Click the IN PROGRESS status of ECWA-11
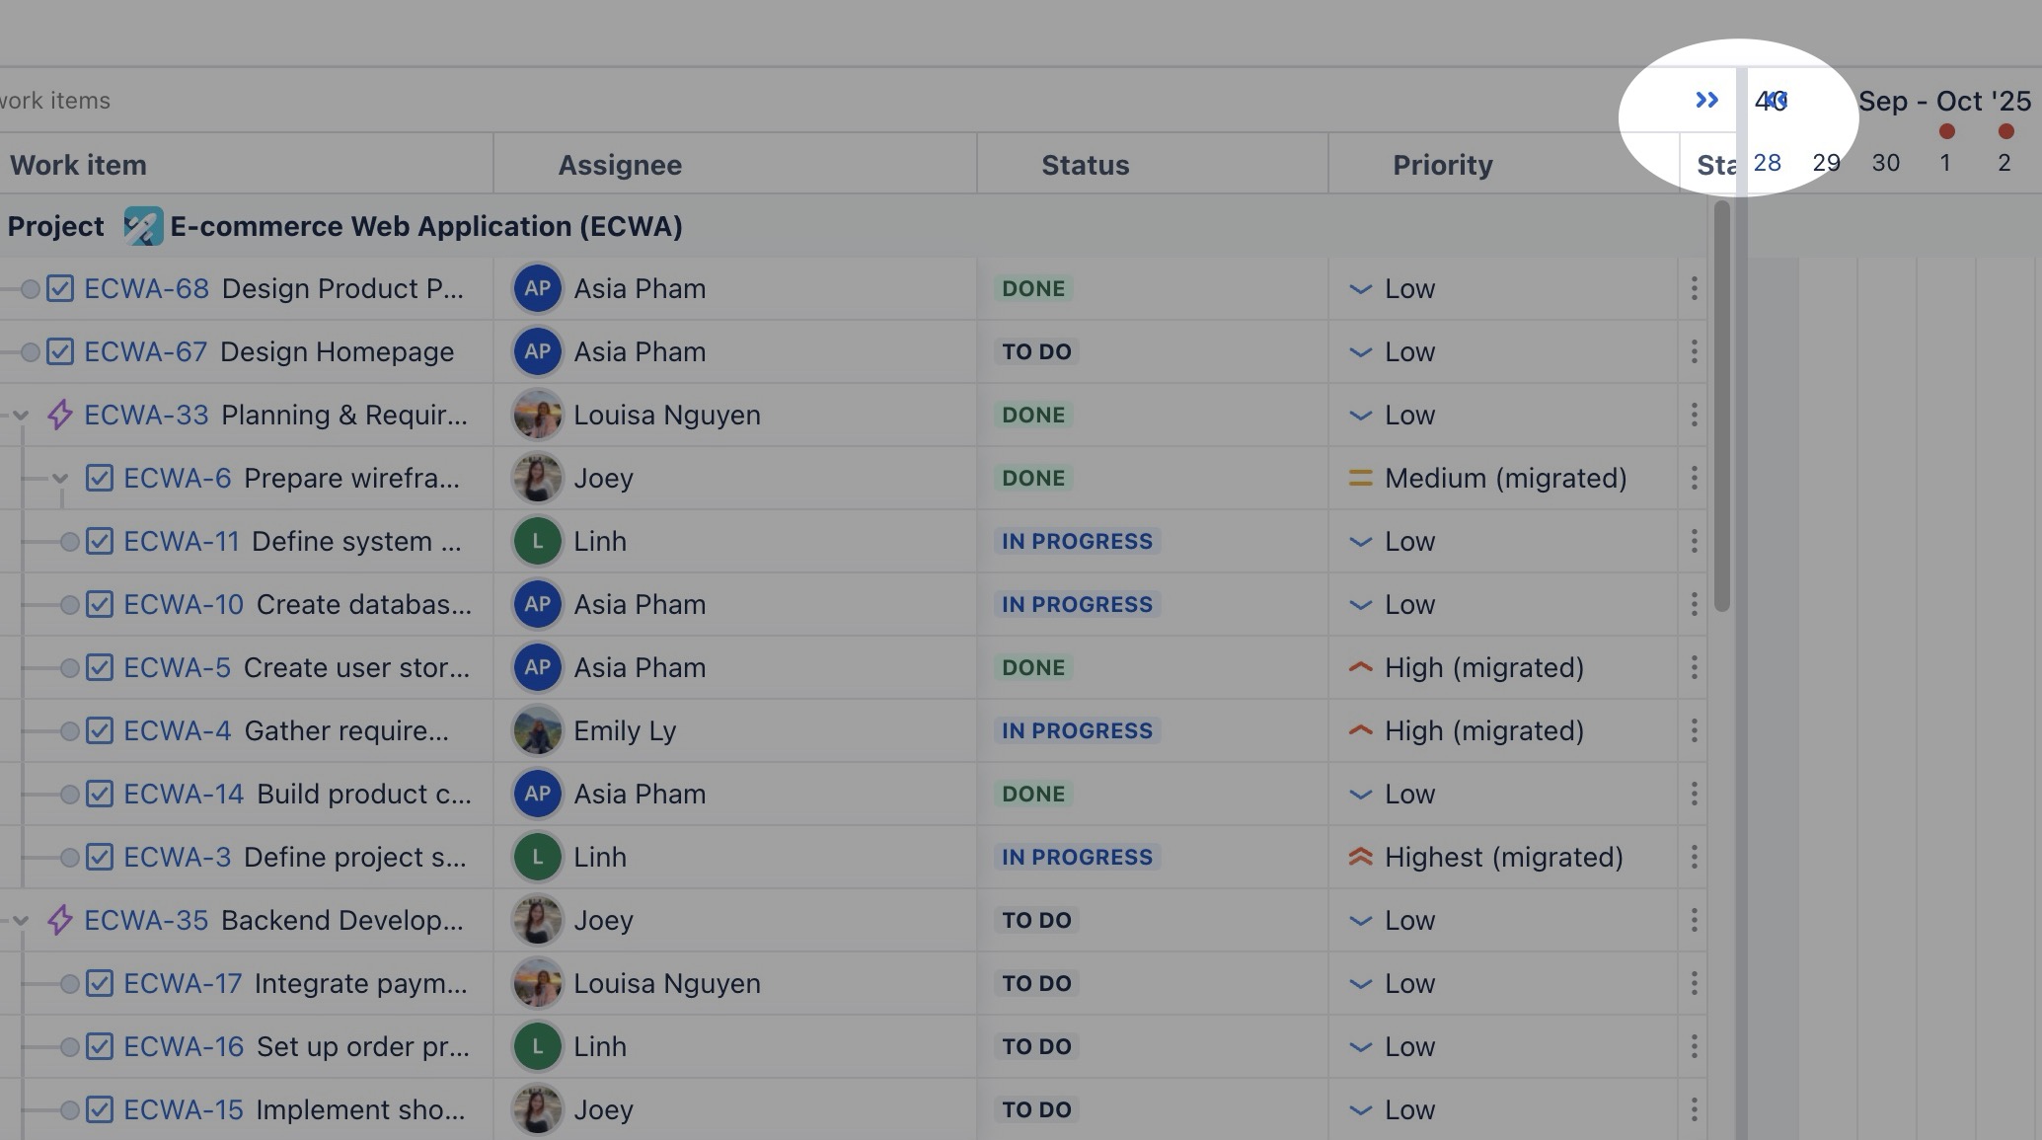The height and width of the screenshot is (1140, 2042). click(1077, 541)
